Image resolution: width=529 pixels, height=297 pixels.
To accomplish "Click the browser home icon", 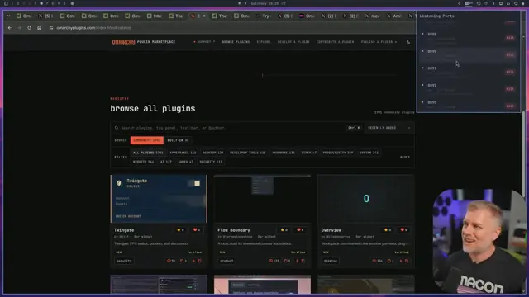I will click(x=40, y=28).
